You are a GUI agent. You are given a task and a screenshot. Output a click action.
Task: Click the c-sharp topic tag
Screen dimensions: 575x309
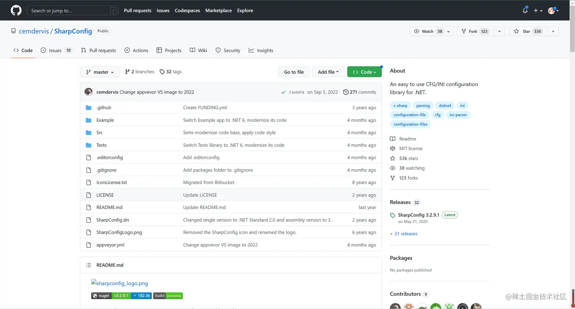(400, 105)
